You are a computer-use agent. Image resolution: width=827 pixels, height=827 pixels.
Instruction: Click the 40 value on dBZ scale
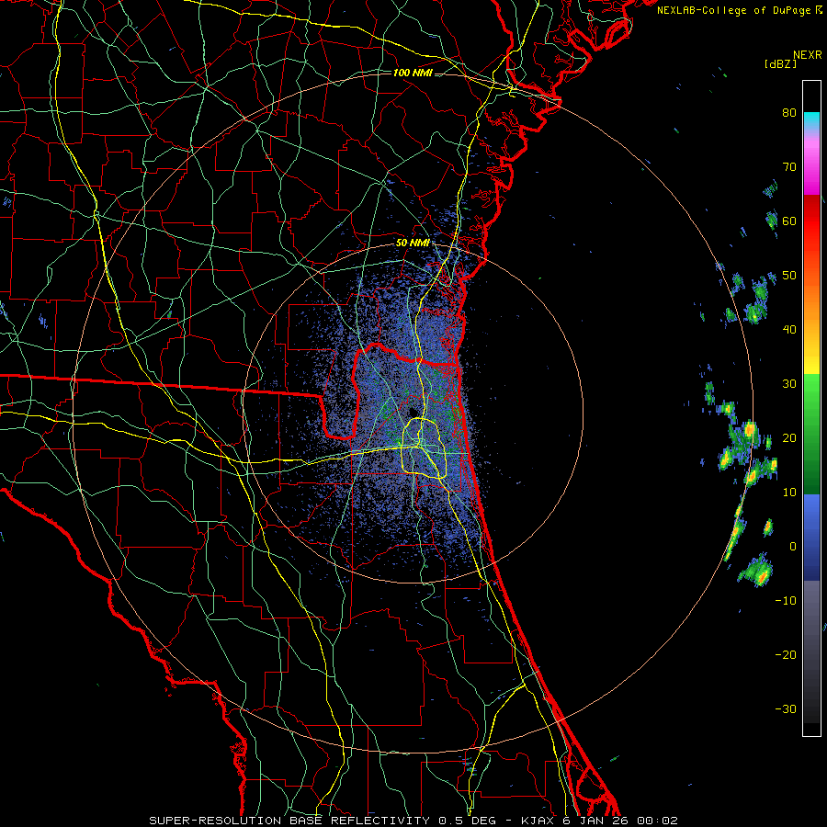pyautogui.click(x=789, y=330)
